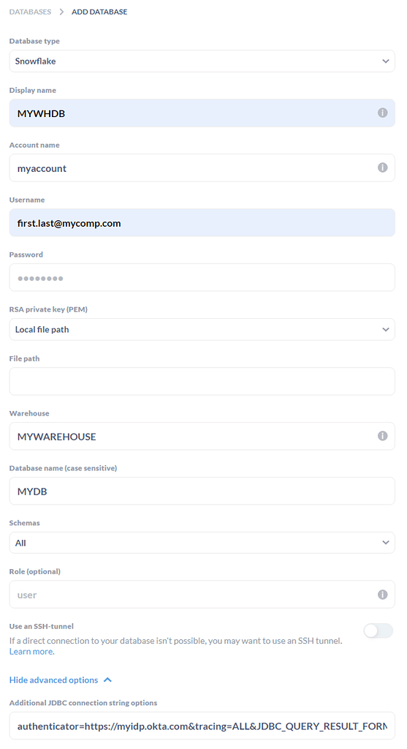
Task: Open the Database type Snowflake dropdown
Action: coord(202,61)
